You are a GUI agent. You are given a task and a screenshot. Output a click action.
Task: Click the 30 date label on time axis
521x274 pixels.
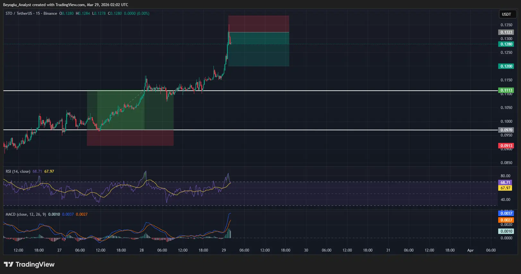click(x=306, y=250)
